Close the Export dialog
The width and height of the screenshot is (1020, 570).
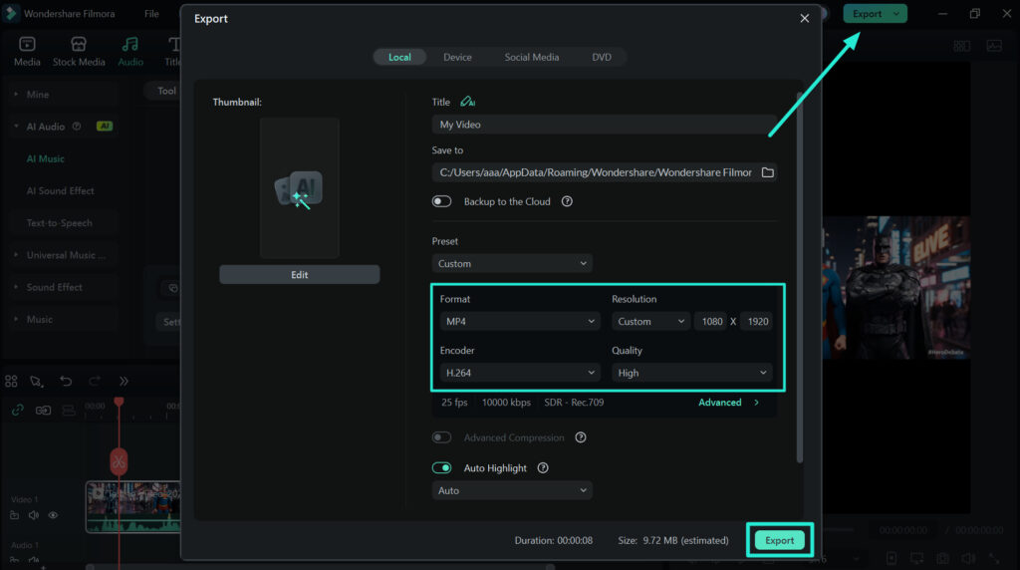click(805, 18)
